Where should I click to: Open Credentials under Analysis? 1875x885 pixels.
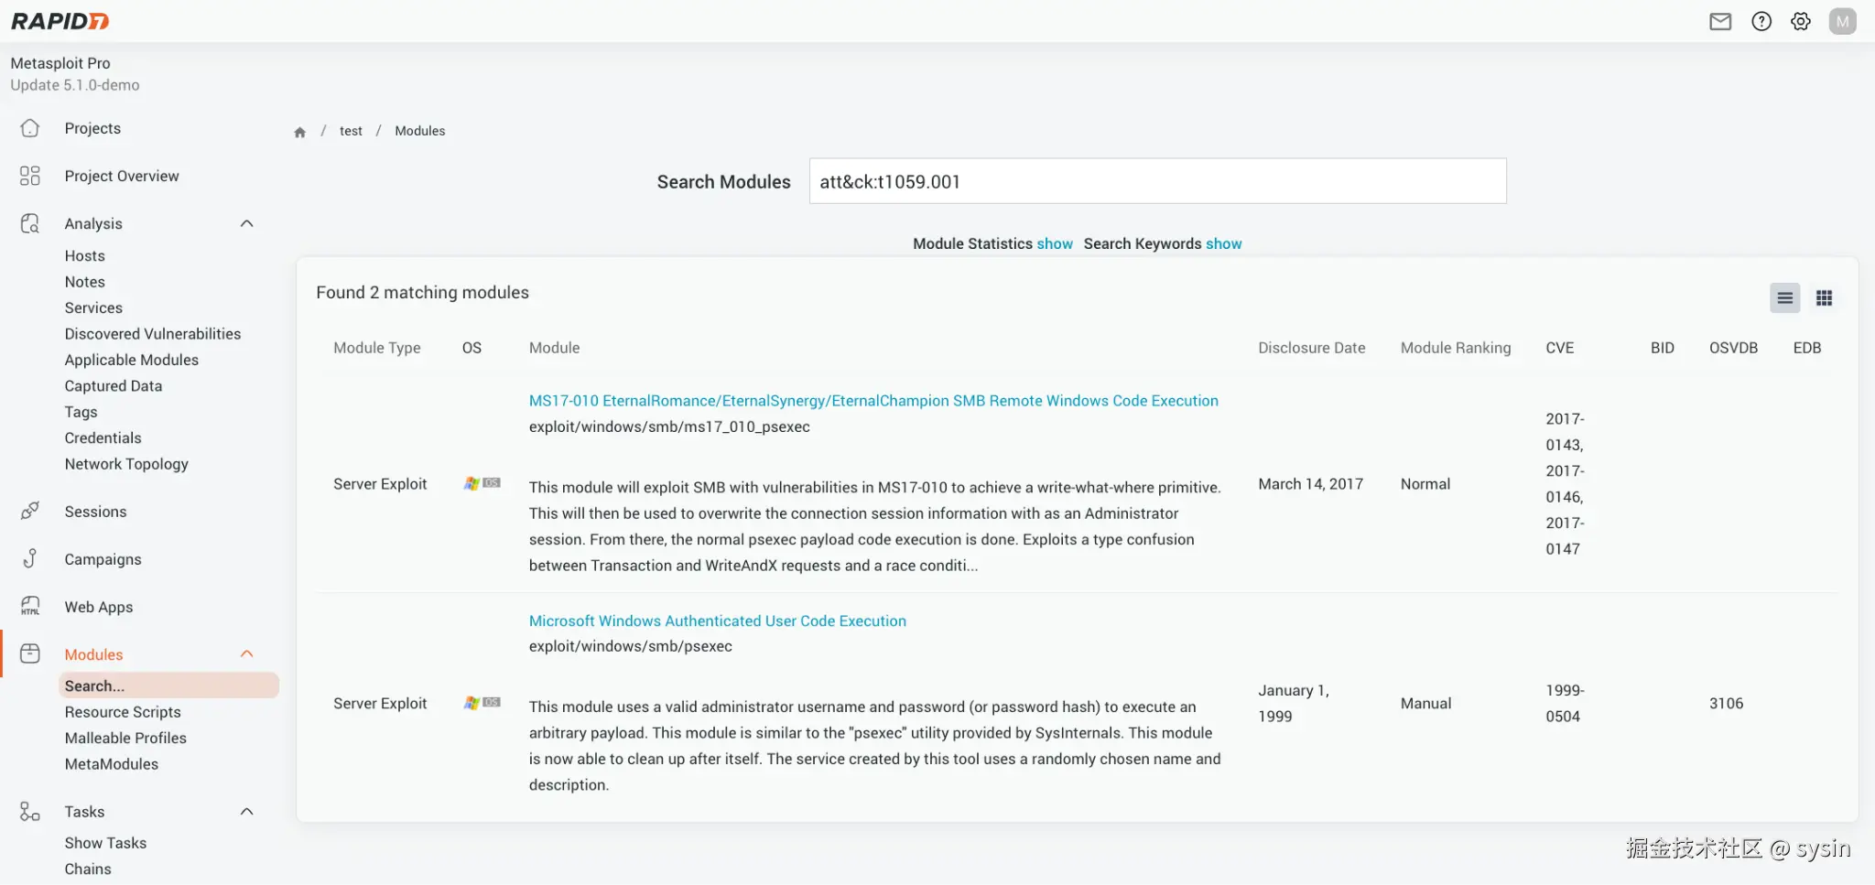pyautogui.click(x=103, y=438)
